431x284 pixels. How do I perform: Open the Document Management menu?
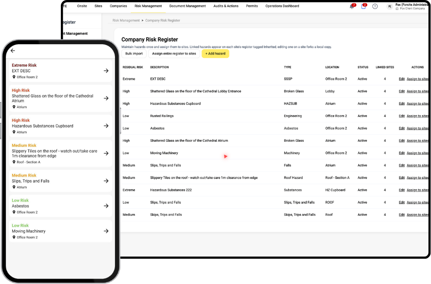(188, 6)
